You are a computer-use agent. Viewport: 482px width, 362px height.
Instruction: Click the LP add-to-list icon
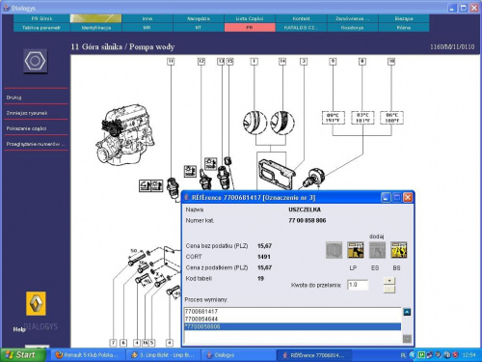pos(356,250)
